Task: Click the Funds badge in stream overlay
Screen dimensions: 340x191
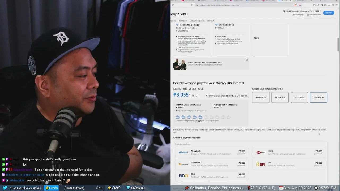Action: [x=52, y=188]
